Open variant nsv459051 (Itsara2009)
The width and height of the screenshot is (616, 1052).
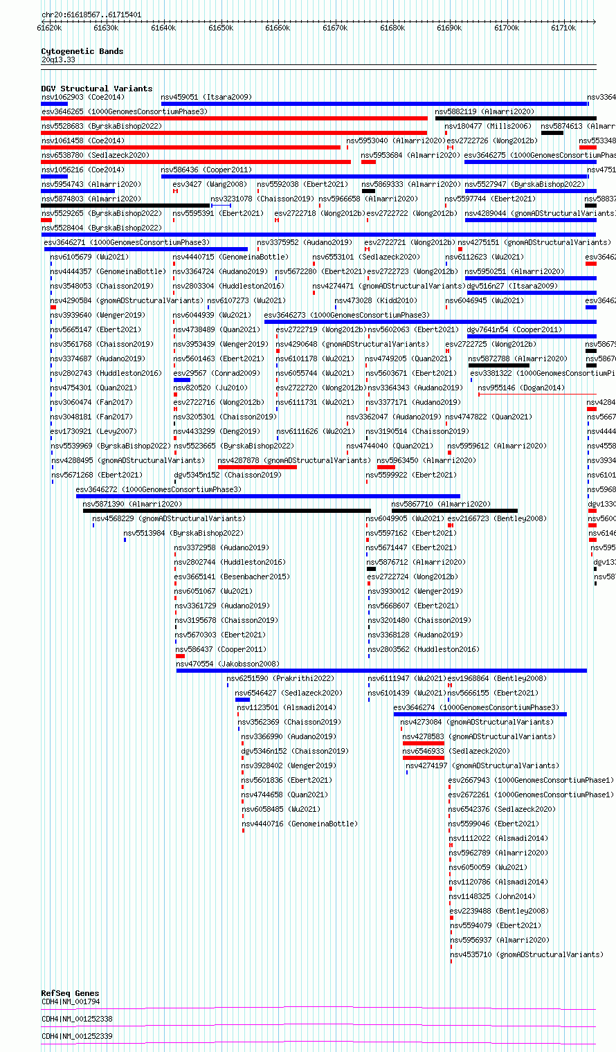206,98
